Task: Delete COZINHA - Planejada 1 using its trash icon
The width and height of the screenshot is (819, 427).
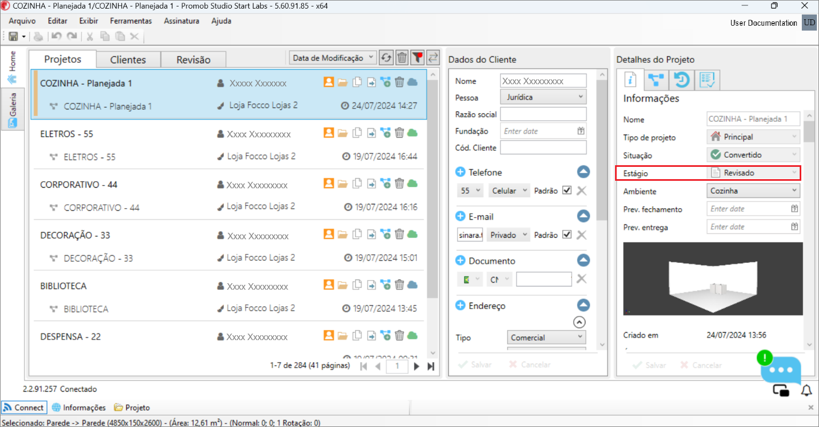Action: pyautogui.click(x=399, y=82)
